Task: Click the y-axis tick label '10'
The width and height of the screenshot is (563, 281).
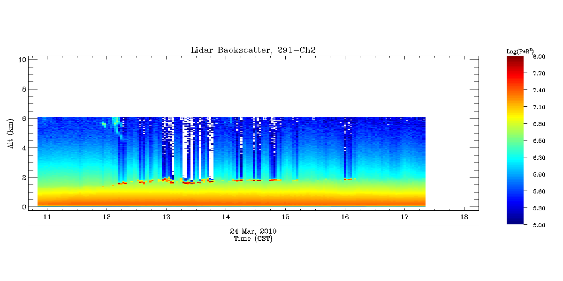Action: click(x=21, y=59)
